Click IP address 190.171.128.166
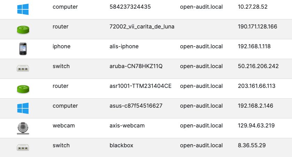This screenshot has height=157, width=292. [x=258, y=27]
